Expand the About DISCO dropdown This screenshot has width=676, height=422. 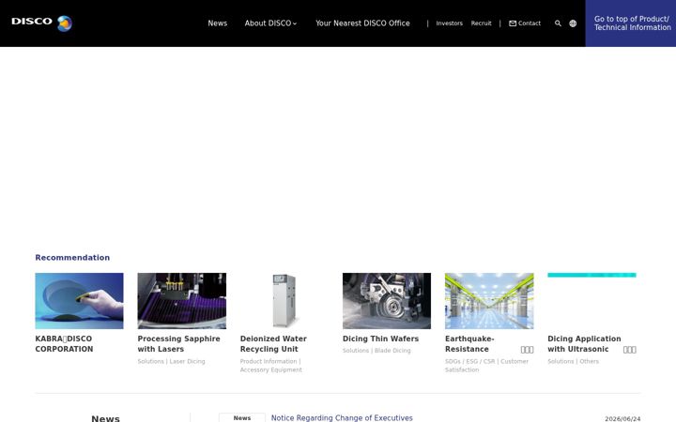tap(270, 23)
